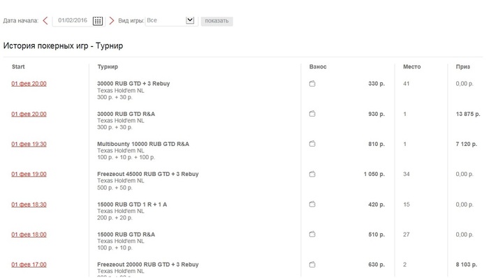Click the Приз column header
The width and height of the screenshot is (489, 278).
coord(462,66)
